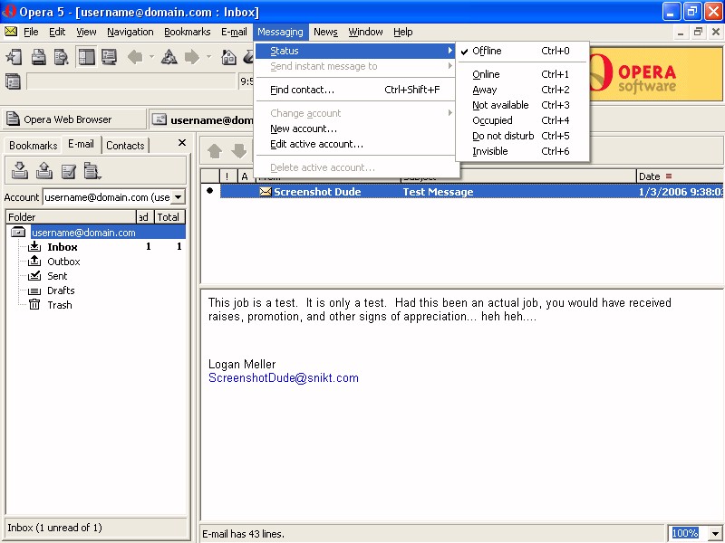725x543 pixels.
Task: Click ScreenshotDude@snikt.com email link
Action: point(284,377)
